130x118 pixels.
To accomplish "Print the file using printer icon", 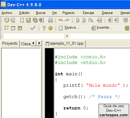I will coord(51,20).
